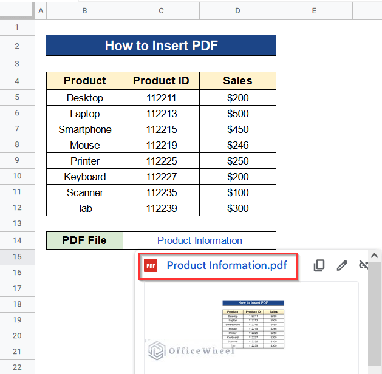
Task: Select the 'PDF File' label cell
Action: click(x=85, y=240)
